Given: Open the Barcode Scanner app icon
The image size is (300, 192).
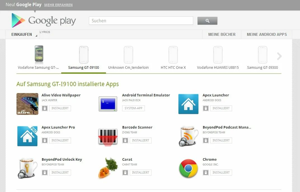Looking at the screenshot, I should pyautogui.click(x=108, y=137).
